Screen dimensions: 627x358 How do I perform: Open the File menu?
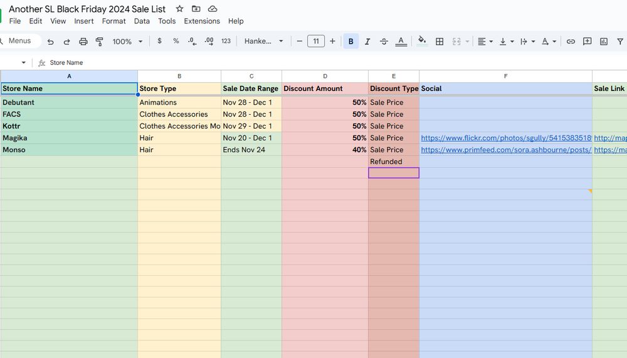pyautogui.click(x=15, y=21)
